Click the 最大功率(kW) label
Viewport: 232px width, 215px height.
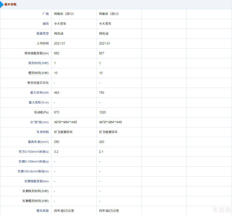39,92
